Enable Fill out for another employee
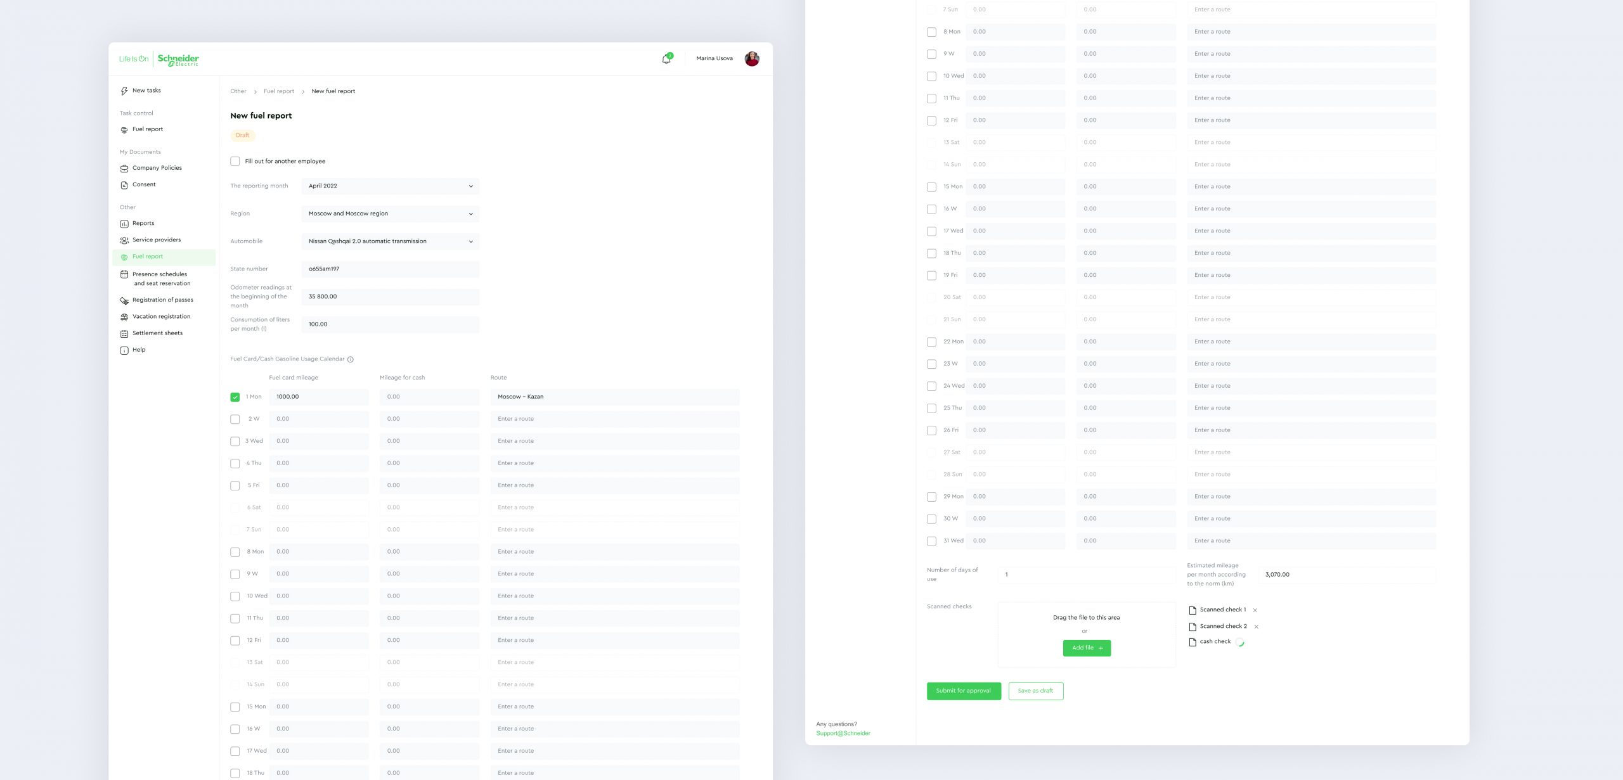 (x=235, y=162)
